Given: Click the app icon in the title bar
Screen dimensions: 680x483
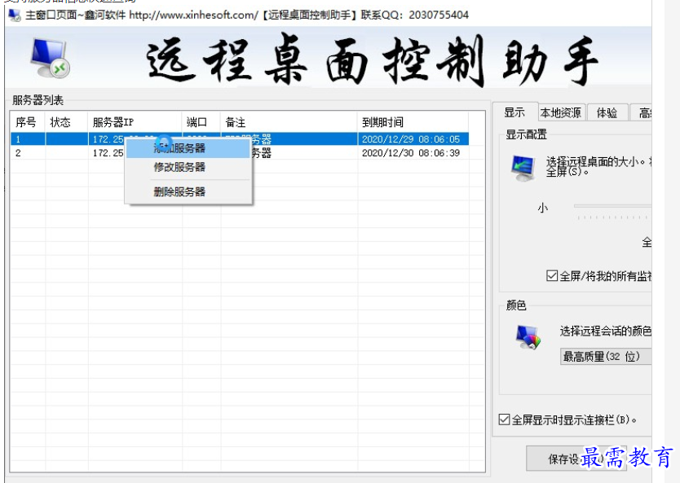Looking at the screenshot, I should pyautogui.click(x=15, y=15).
